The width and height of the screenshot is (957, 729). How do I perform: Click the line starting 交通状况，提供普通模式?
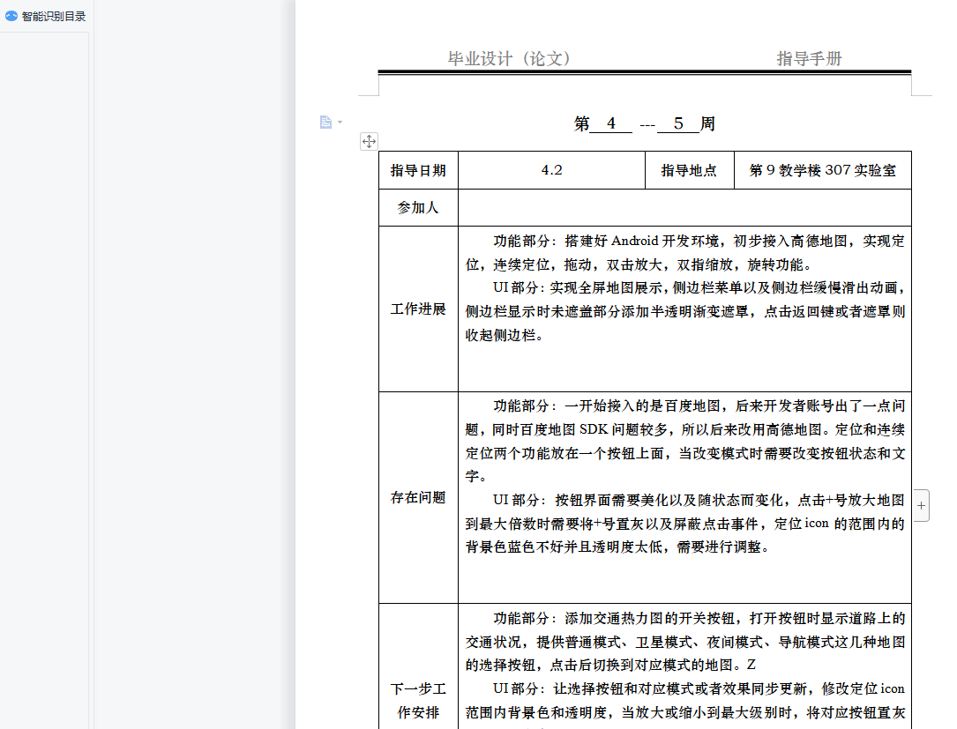[x=684, y=643]
